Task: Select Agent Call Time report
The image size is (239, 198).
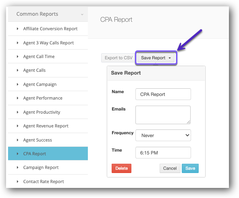Action: point(39,56)
